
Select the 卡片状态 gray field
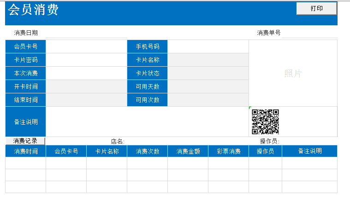tap(208, 73)
